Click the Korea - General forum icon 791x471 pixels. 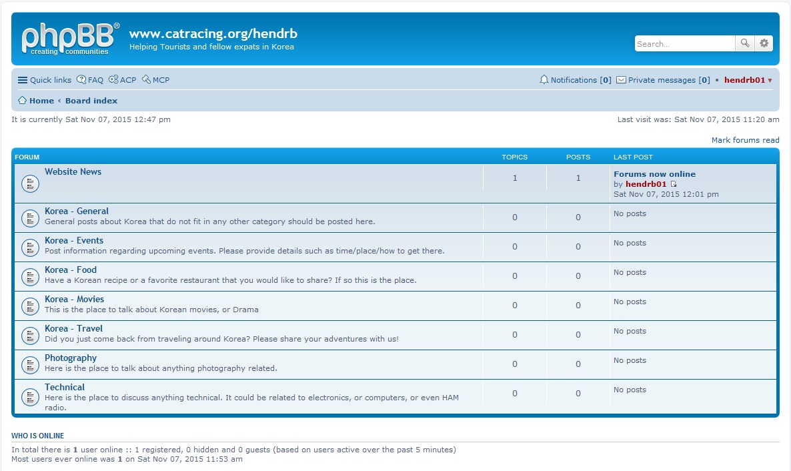click(x=30, y=218)
